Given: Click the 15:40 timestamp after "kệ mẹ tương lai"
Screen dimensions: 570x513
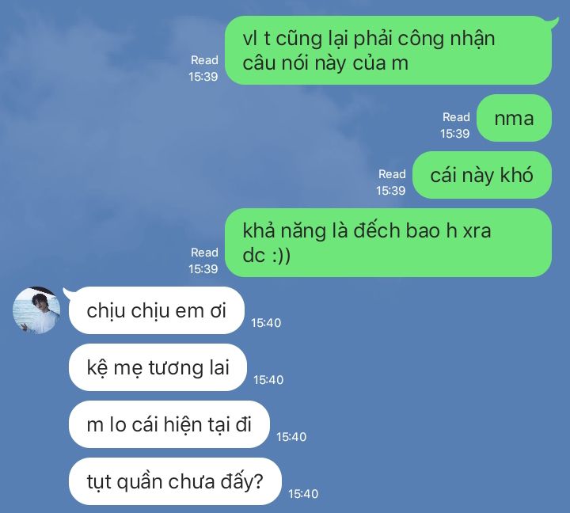Looking at the screenshot, I should pyautogui.click(x=268, y=380).
